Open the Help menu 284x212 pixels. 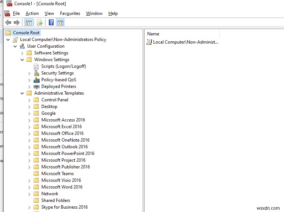[x=113, y=13]
